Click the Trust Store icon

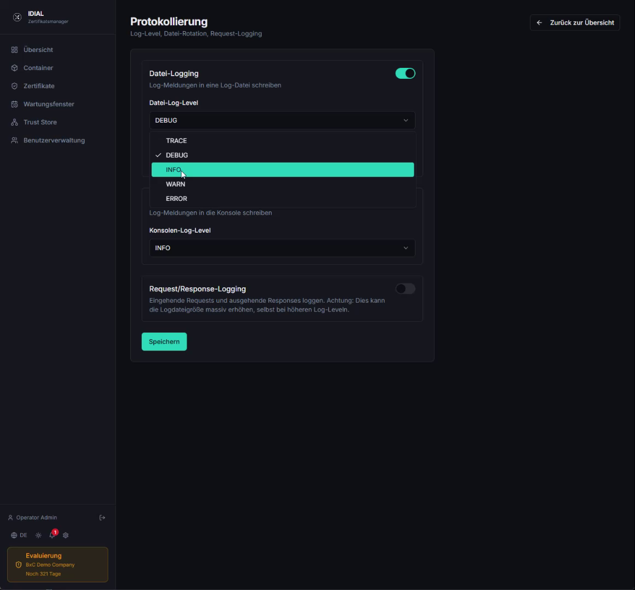[x=15, y=122]
